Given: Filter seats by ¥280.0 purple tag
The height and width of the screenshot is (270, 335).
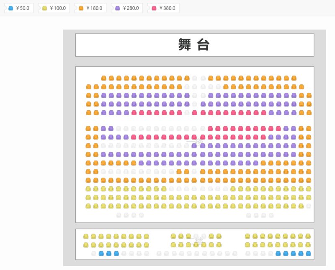Looking at the screenshot, I should tap(126, 8).
